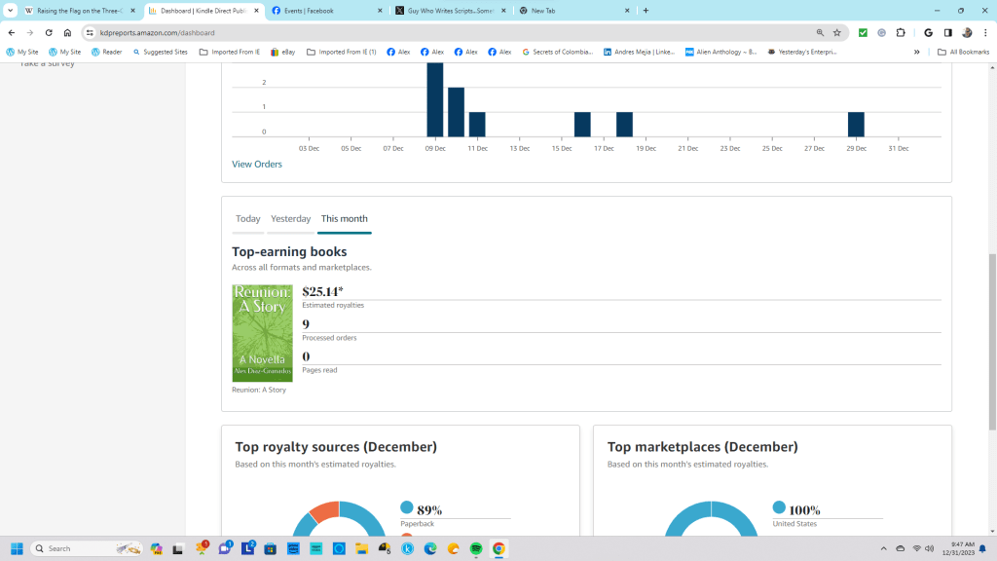Click the Reunion: A Story book cover

[x=262, y=333]
